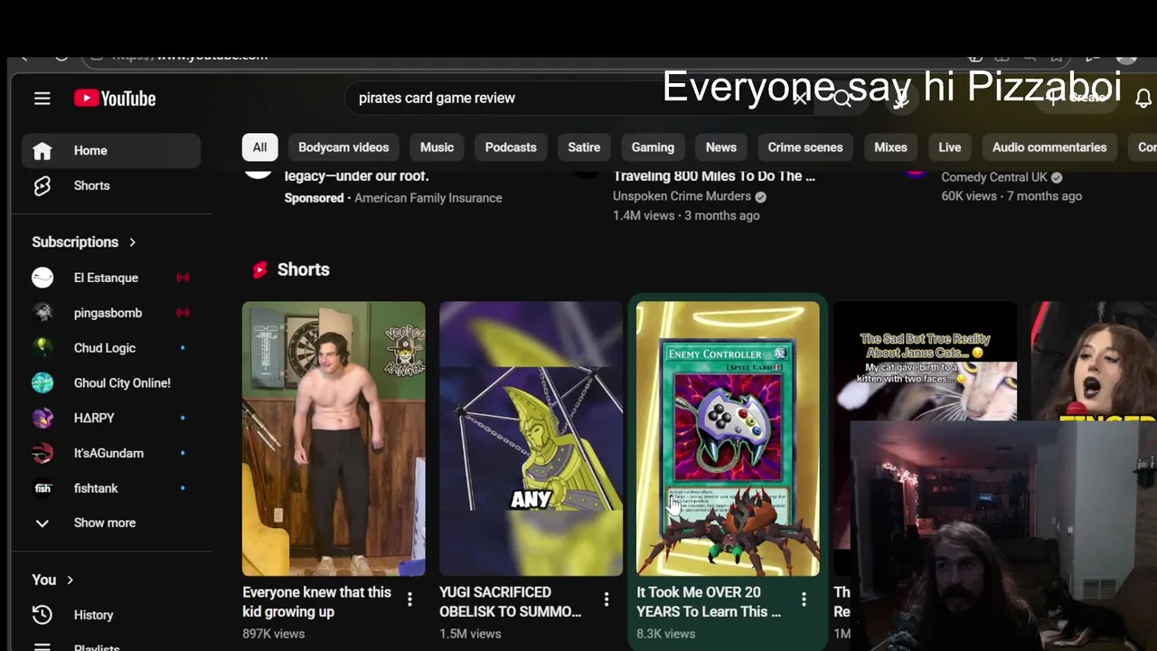Select the Live filter chip
Image resolution: width=1157 pixels, height=651 pixels.
click(x=949, y=147)
